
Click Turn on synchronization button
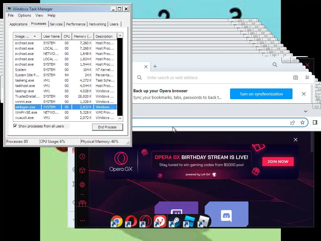[x=261, y=94]
